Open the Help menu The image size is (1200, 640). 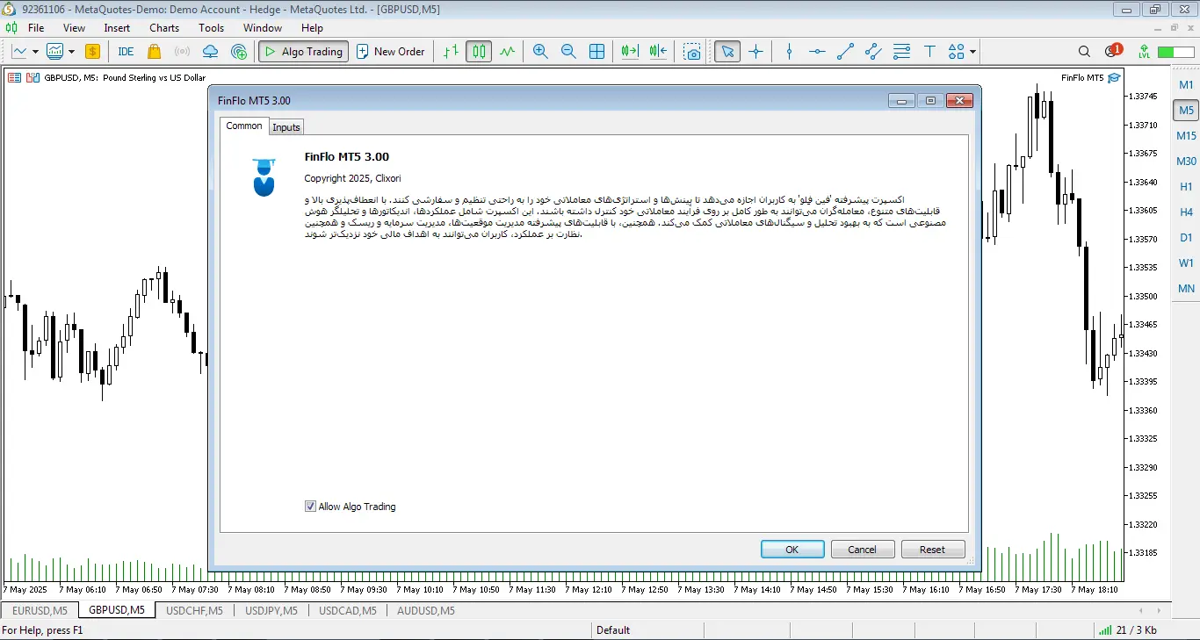(x=312, y=28)
